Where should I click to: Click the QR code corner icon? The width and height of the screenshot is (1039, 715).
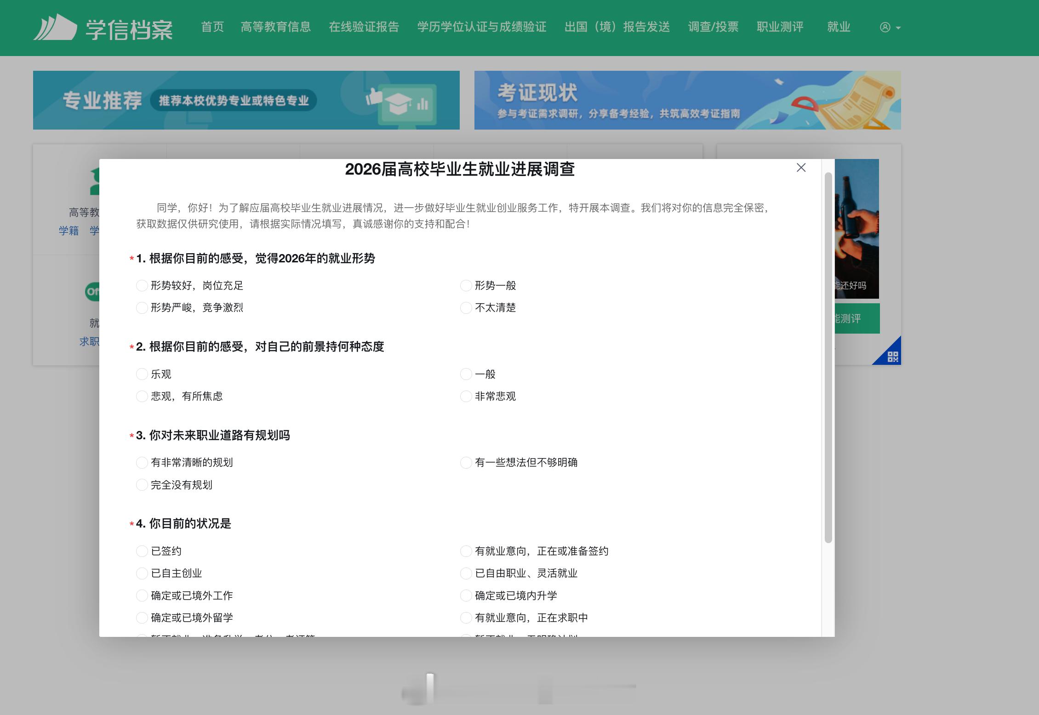point(892,357)
